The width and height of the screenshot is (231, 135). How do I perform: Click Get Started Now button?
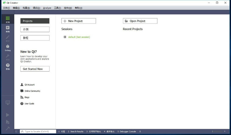coord(35,69)
